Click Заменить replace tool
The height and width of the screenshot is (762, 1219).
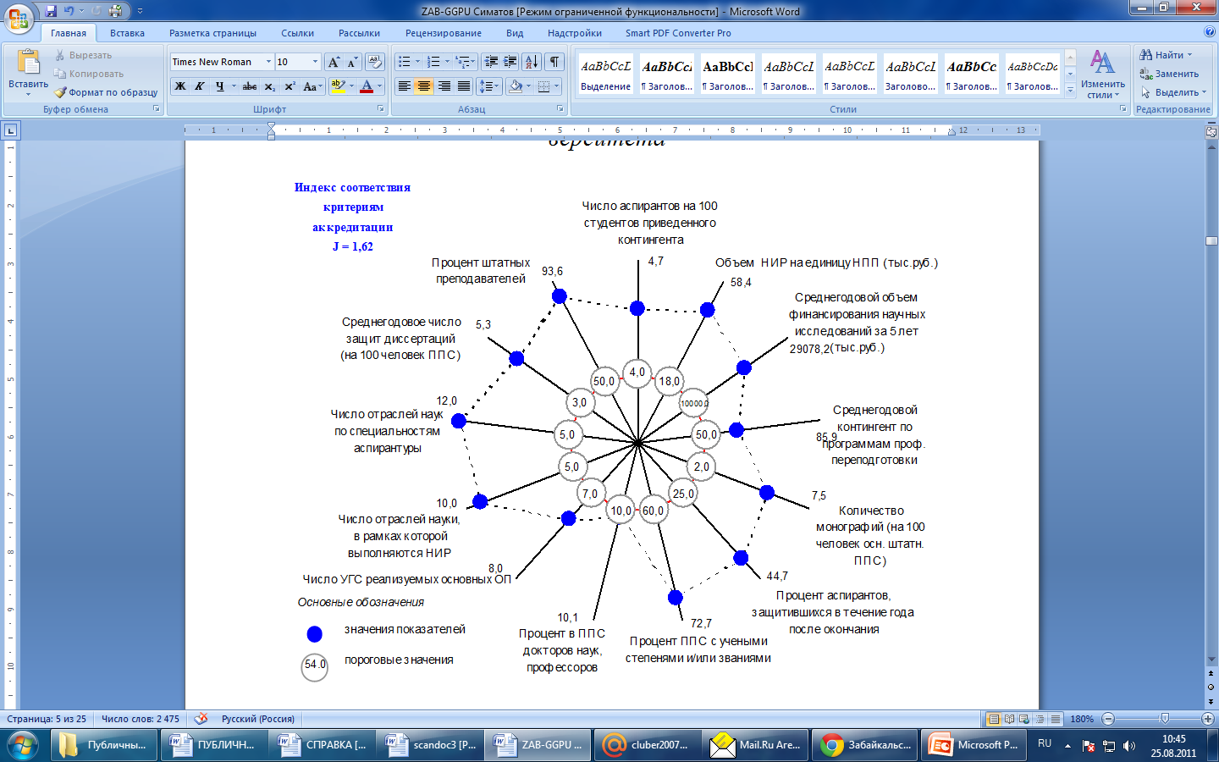coord(1169,74)
